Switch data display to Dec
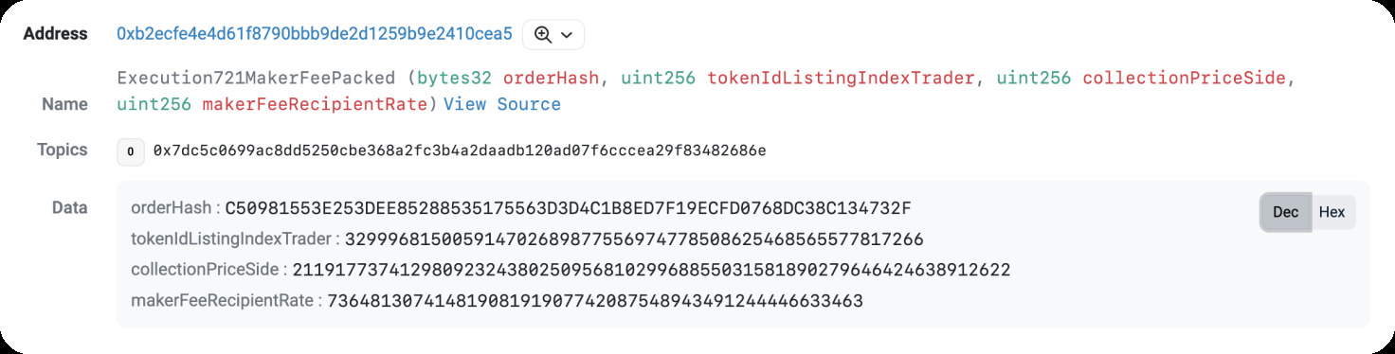The image size is (1395, 354). pyautogui.click(x=1286, y=212)
